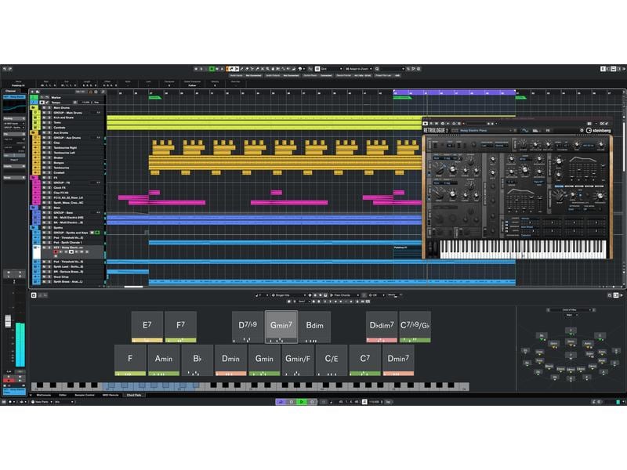Trigger the Bdim chord pad
Image resolution: width=627 pixels, height=470 pixels.
[315, 327]
